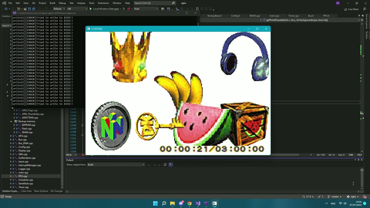Viewport: 370px width, 208px height.
Task: Open the Extensions menu
Action: pyautogui.click(x=103, y=3)
